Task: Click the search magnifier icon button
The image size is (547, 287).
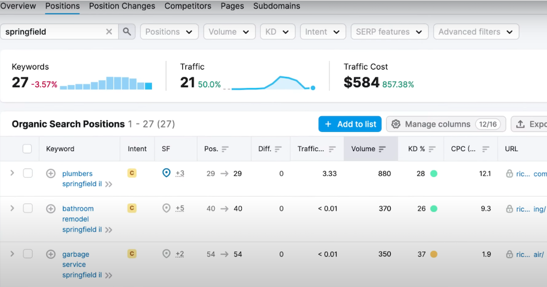Action: pyautogui.click(x=126, y=32)
